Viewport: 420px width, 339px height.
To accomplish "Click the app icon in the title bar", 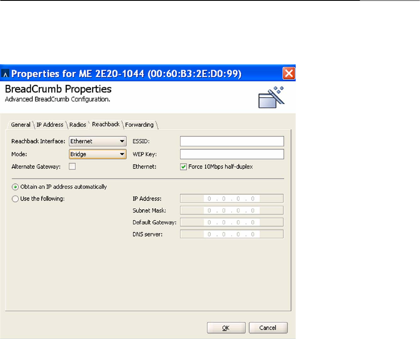I will coord(5,73).
